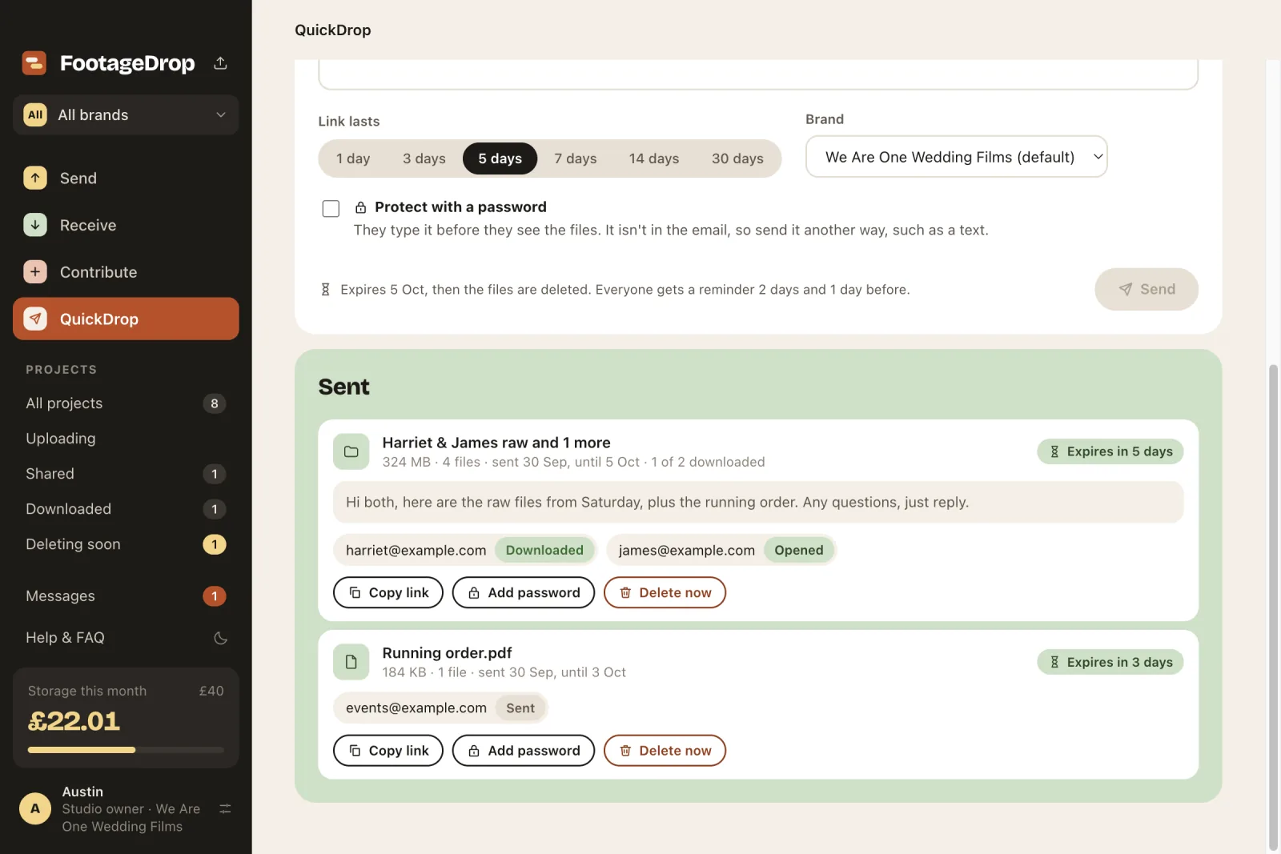
Task: Set link to last 30 days
Action: click(x=737, y=158)
